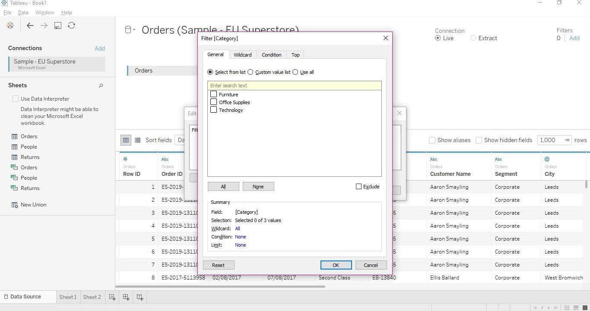Switch to the Wildcard tab
Viewport: 590px width, 311px height.
[x=242, y=55]
